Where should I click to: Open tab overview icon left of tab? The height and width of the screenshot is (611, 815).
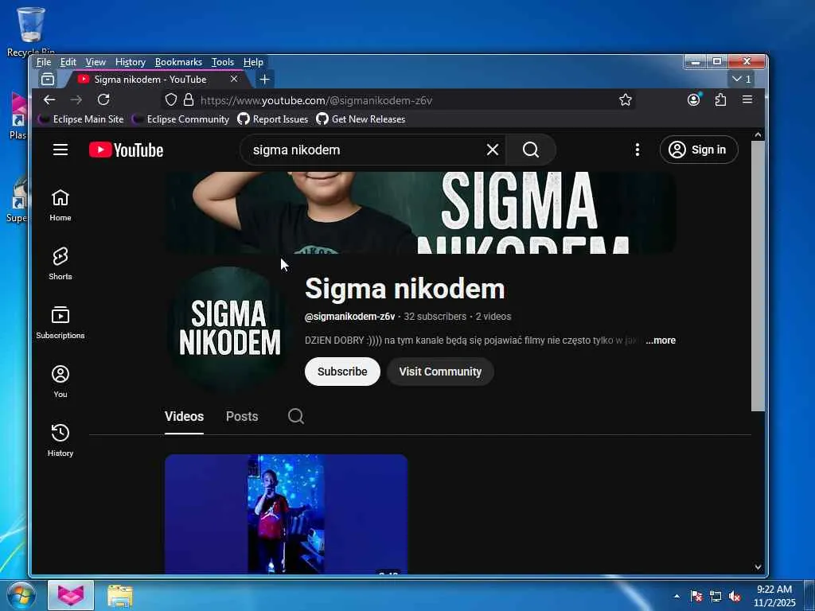(x=48, y=79)
